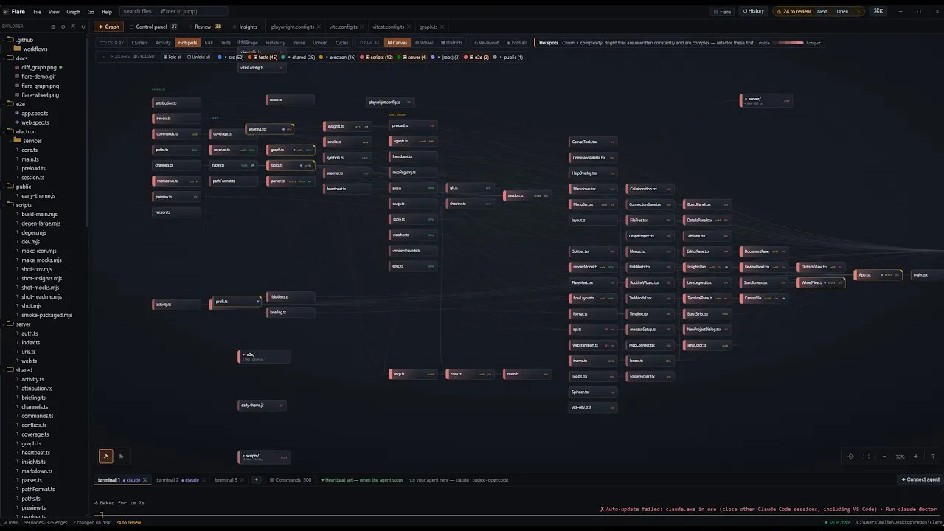The height and width of the screenshot is (531, 944).
Task: Open the command shortcut icon top right
Action: (x=878, y=11)
